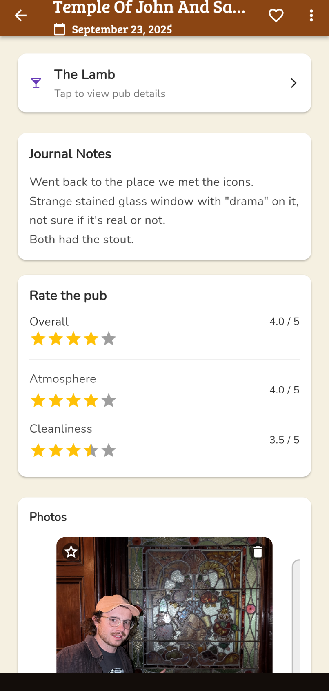Set Atmosphere rating to three stars

tap(73, 400)
